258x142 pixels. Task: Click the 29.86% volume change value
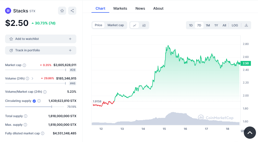(48, 78)
